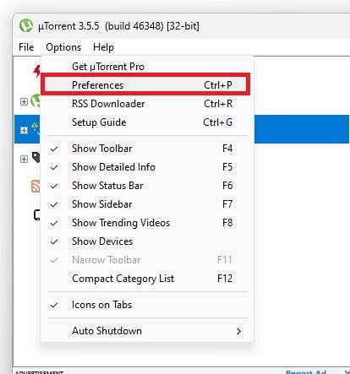Image resolution: width=350 pixels, height=374 pixels.
Task: Click the green µTorrent Torrents sidebar icon
Action: (x=36, y=100)
